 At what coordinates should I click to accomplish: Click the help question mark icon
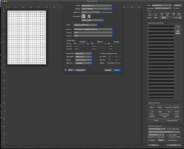tap(65, 70)
